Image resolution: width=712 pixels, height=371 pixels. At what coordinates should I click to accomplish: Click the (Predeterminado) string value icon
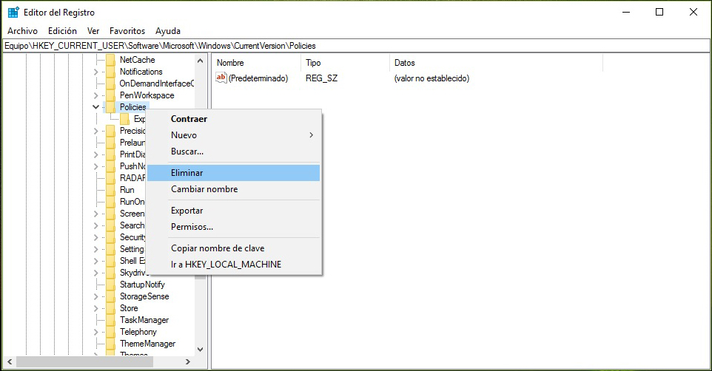(221, 78)
